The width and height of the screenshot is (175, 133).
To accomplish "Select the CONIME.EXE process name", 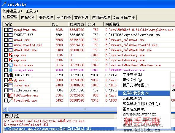I will click(22, 75).
